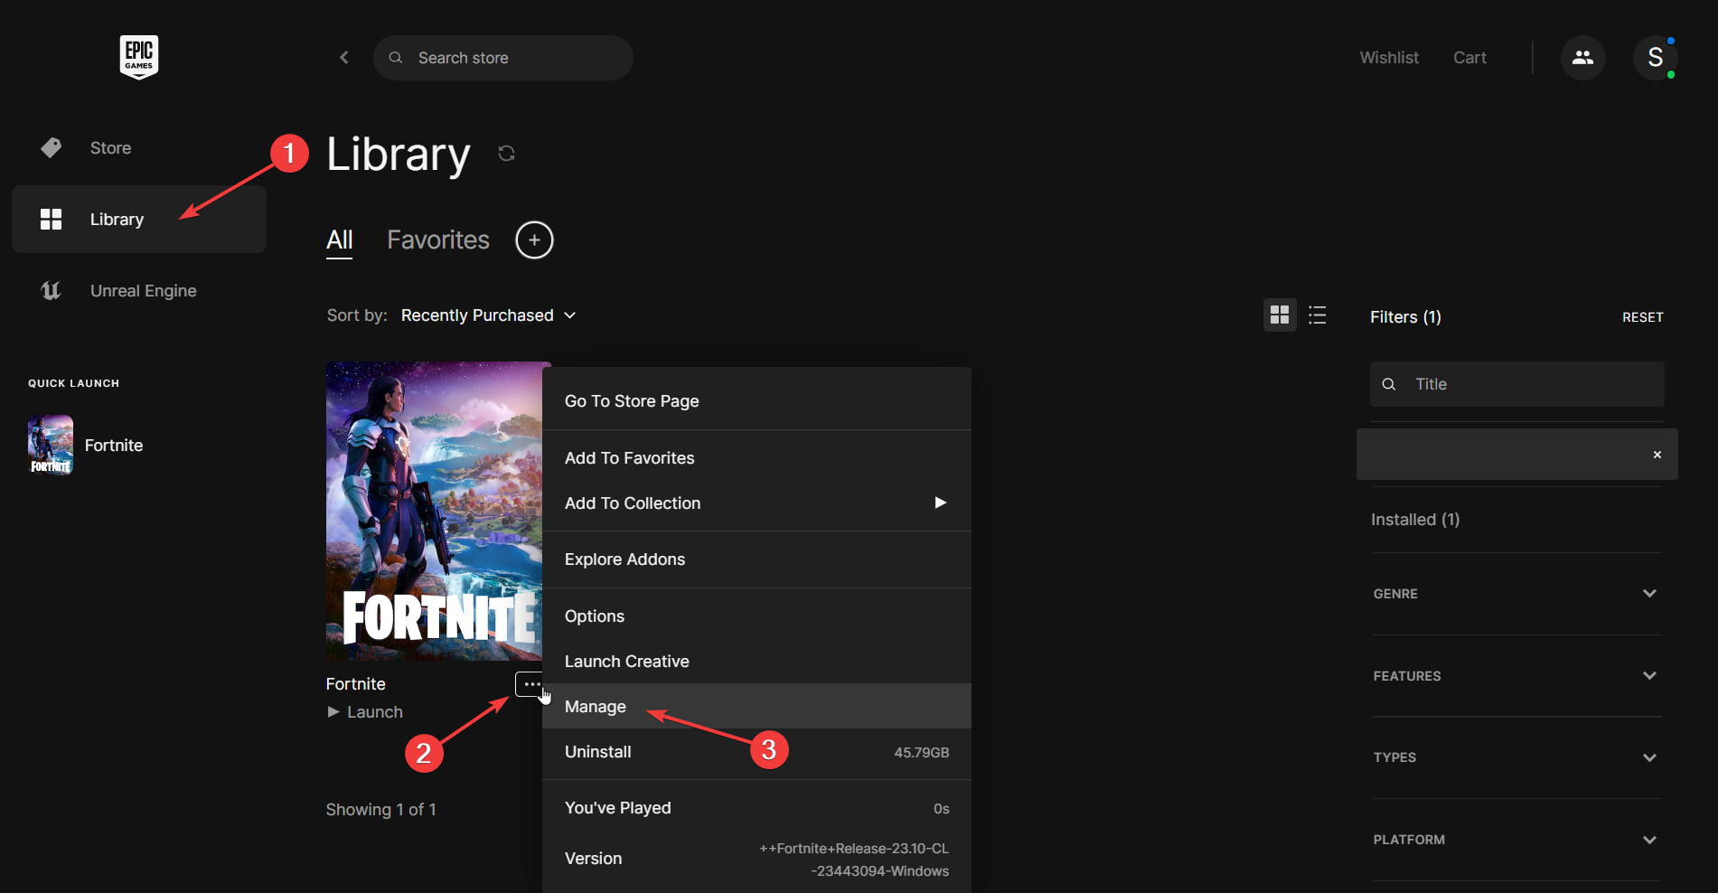Click Fortnite quick launch thumbnail
1718x893 pixels.
coord(51,445)
